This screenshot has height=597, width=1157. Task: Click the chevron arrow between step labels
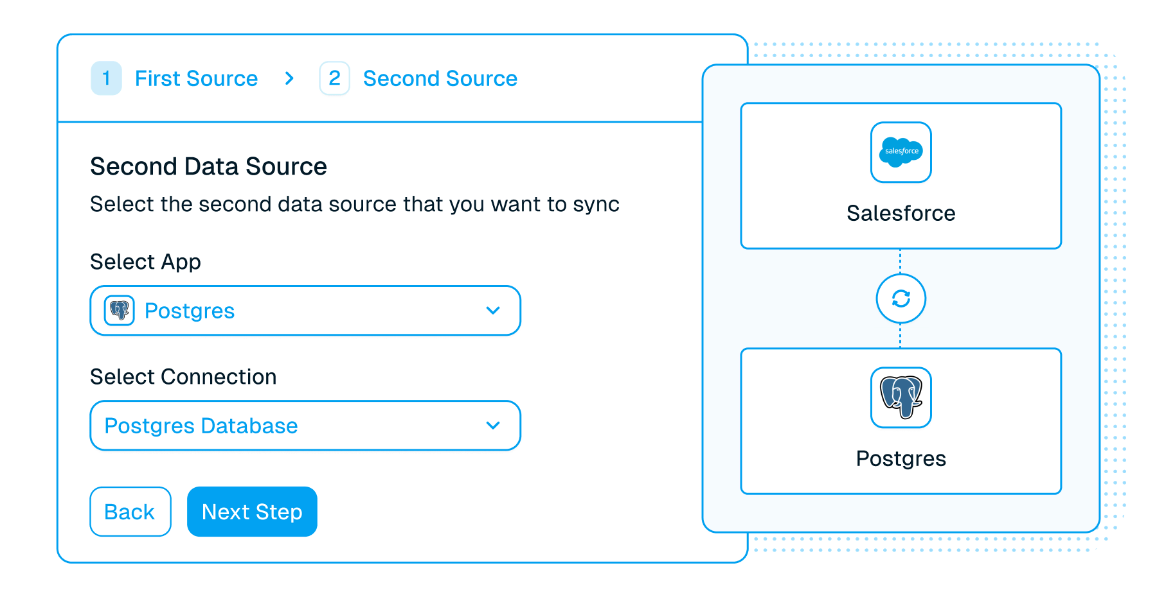[289, 78]
